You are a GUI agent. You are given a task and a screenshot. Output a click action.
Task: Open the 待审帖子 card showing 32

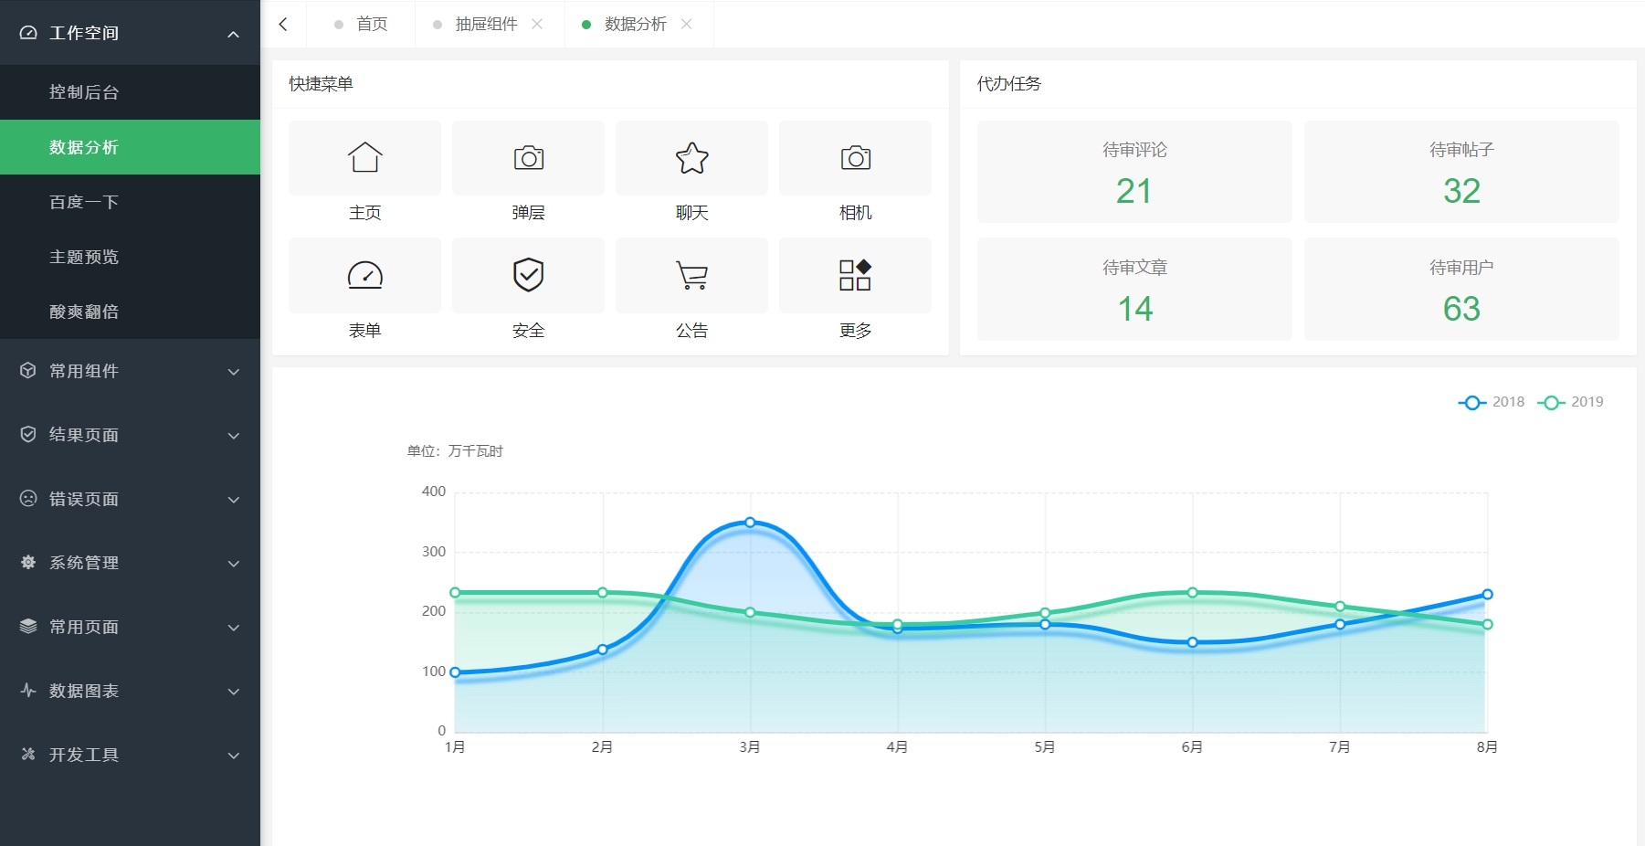[1461, 172]
